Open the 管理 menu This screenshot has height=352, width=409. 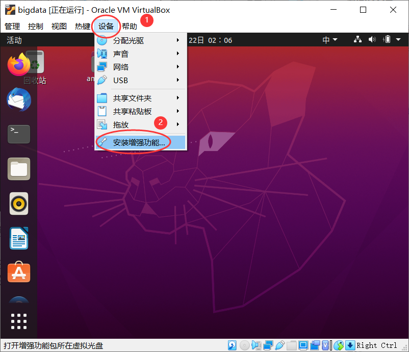pos(12,26)
